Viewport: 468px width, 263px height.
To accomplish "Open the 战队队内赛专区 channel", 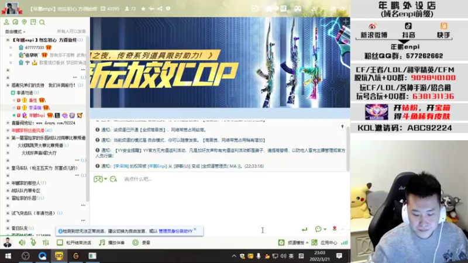I will [26, 191].
